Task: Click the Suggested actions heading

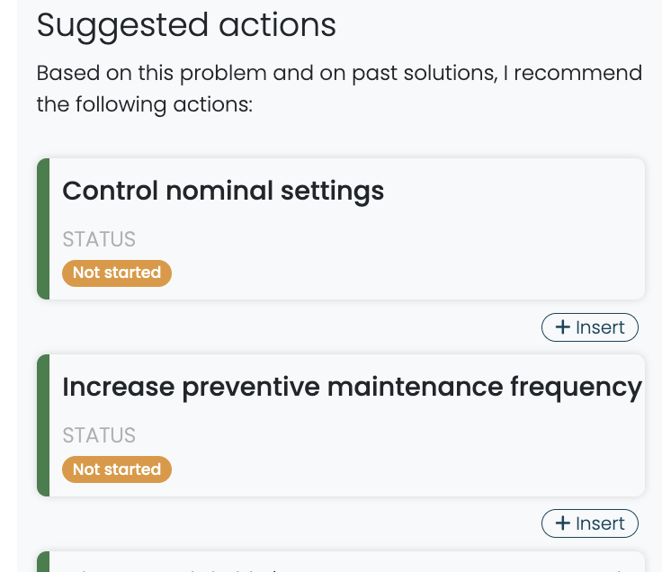Action: (186, 25)
